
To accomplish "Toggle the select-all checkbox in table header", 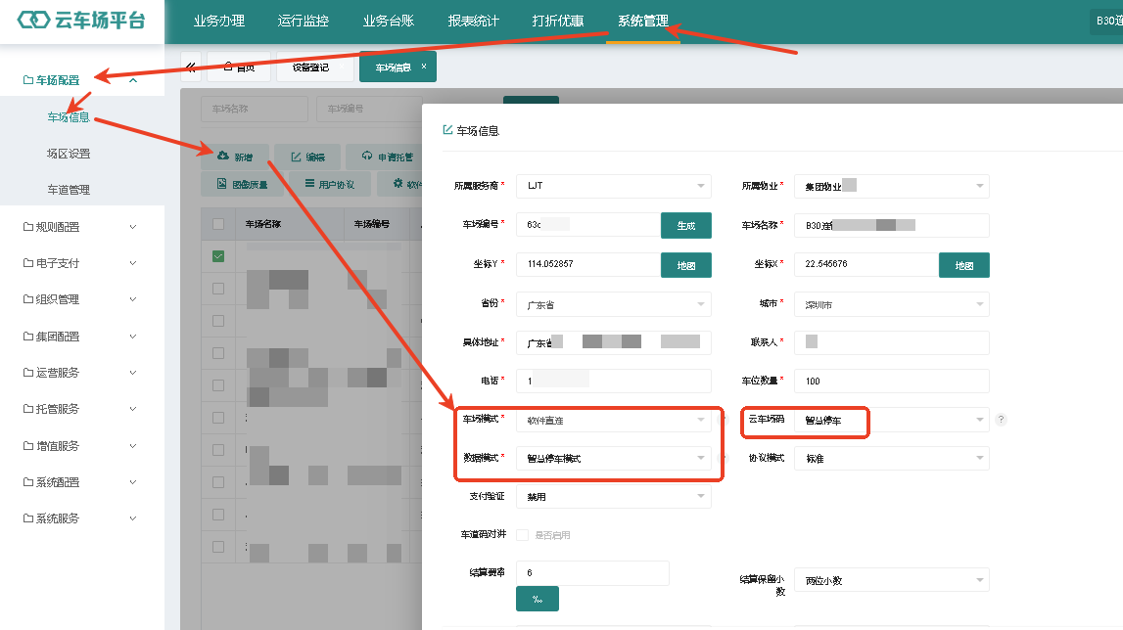I will click(218, 224).
